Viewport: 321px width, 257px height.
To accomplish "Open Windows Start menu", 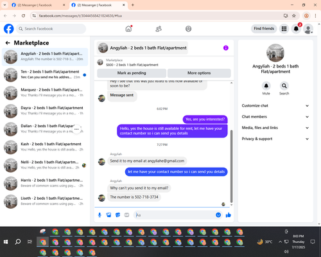I will (x=6, y=242).
